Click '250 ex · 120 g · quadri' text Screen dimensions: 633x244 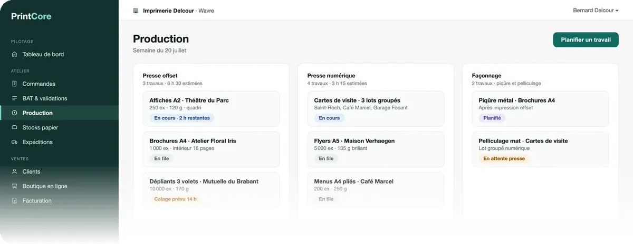(x=176, y=108)
